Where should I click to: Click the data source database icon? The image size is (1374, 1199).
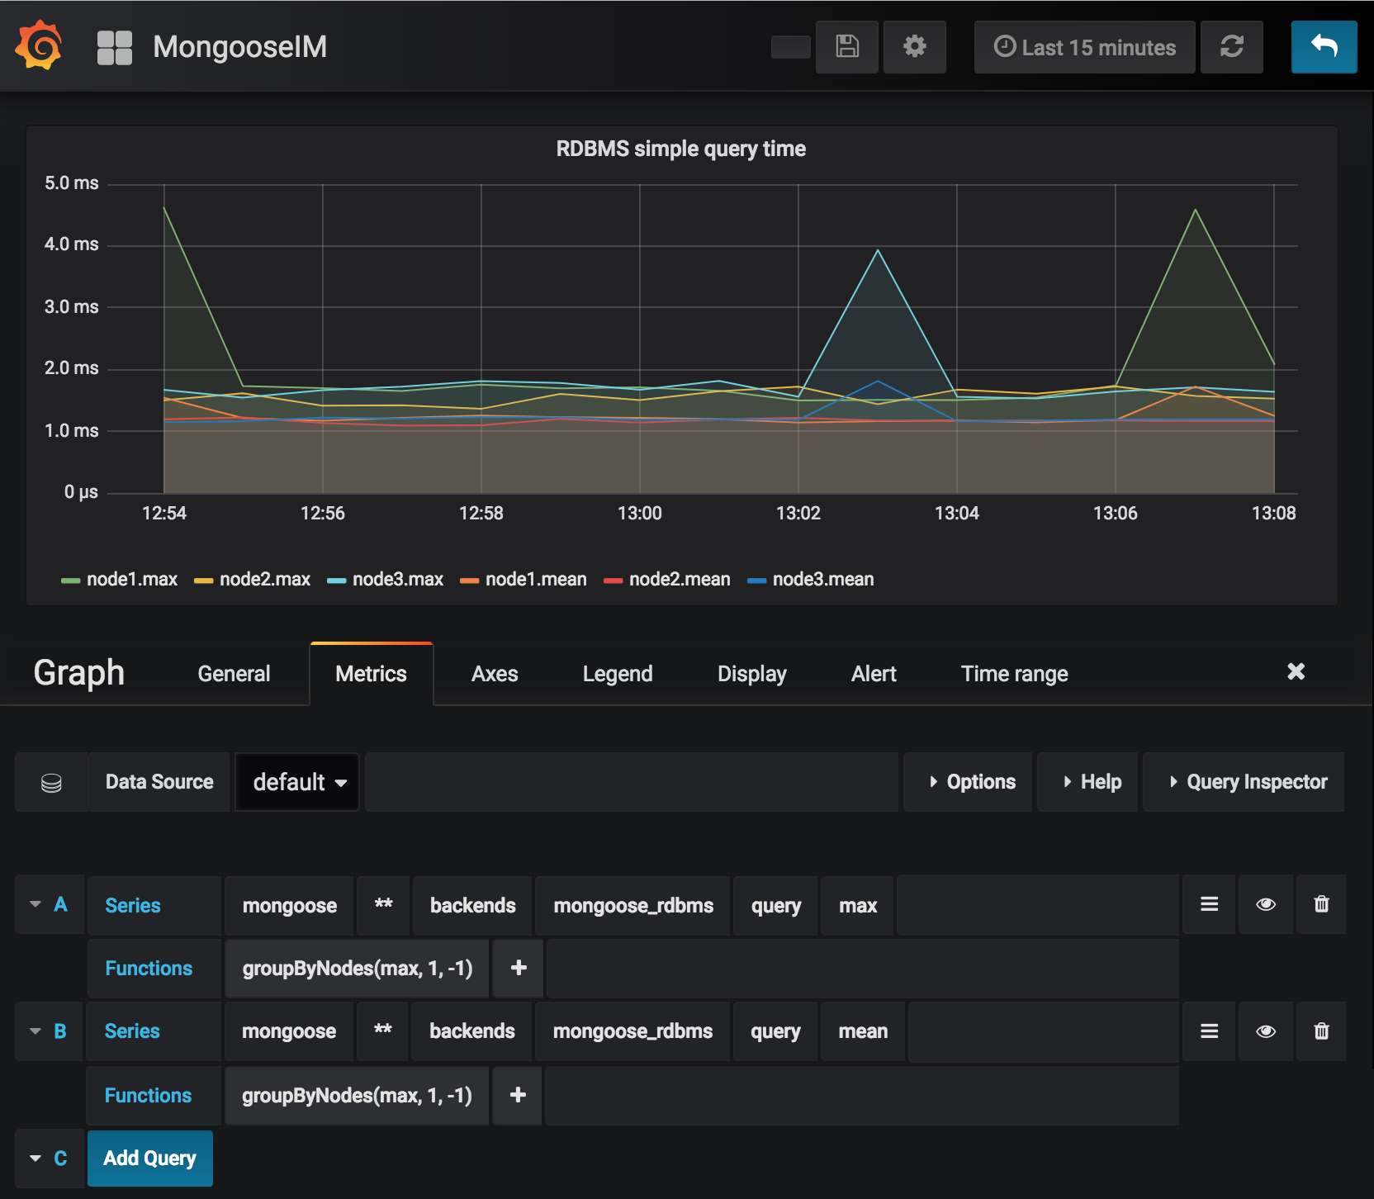click(51, 782)
